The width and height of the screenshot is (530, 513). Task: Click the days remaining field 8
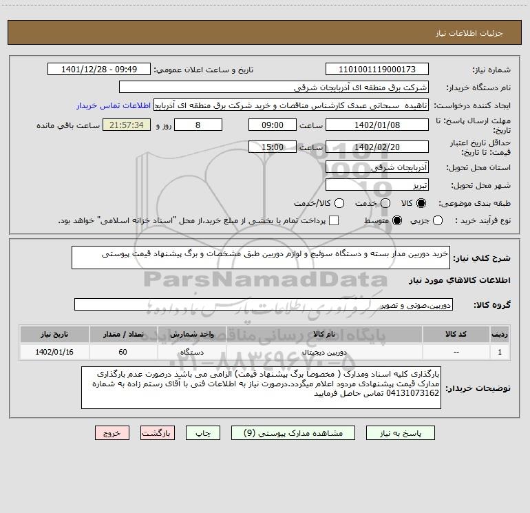[x=198, y=125]
